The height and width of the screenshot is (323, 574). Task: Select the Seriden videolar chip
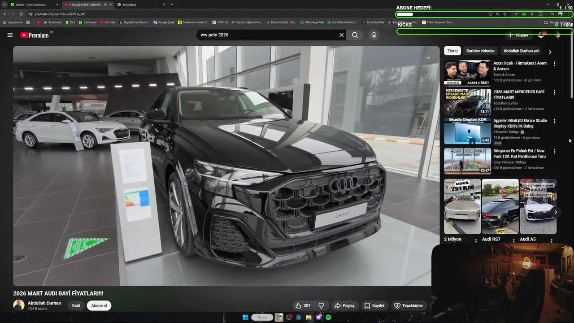point(481,51)
